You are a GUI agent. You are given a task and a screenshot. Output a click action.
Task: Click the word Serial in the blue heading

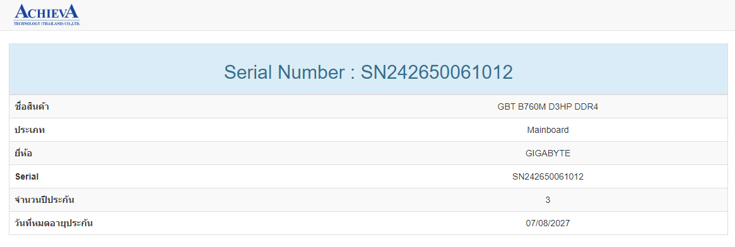point(248,72)
